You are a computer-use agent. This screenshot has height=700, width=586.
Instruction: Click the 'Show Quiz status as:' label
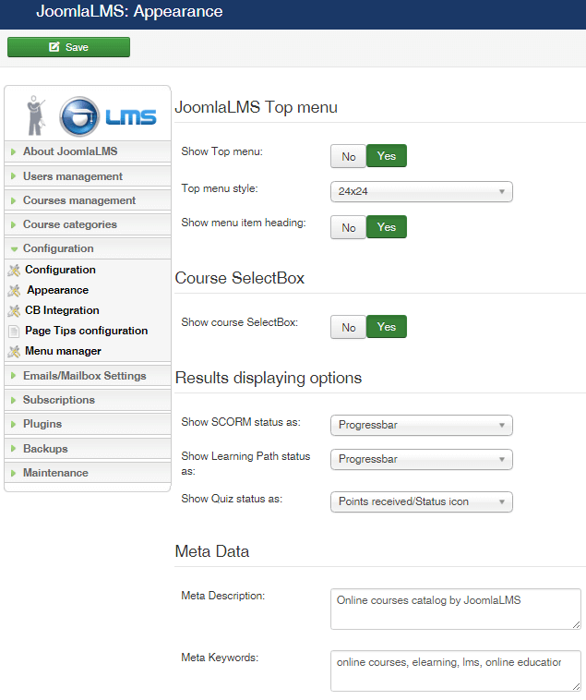(x=232, y=499)
